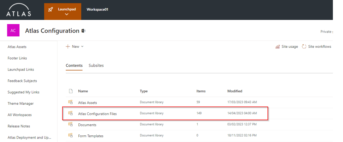
Task: Click the Atlas Assets library icon in list
Action: pyautogui.click(x=71, y=102)
